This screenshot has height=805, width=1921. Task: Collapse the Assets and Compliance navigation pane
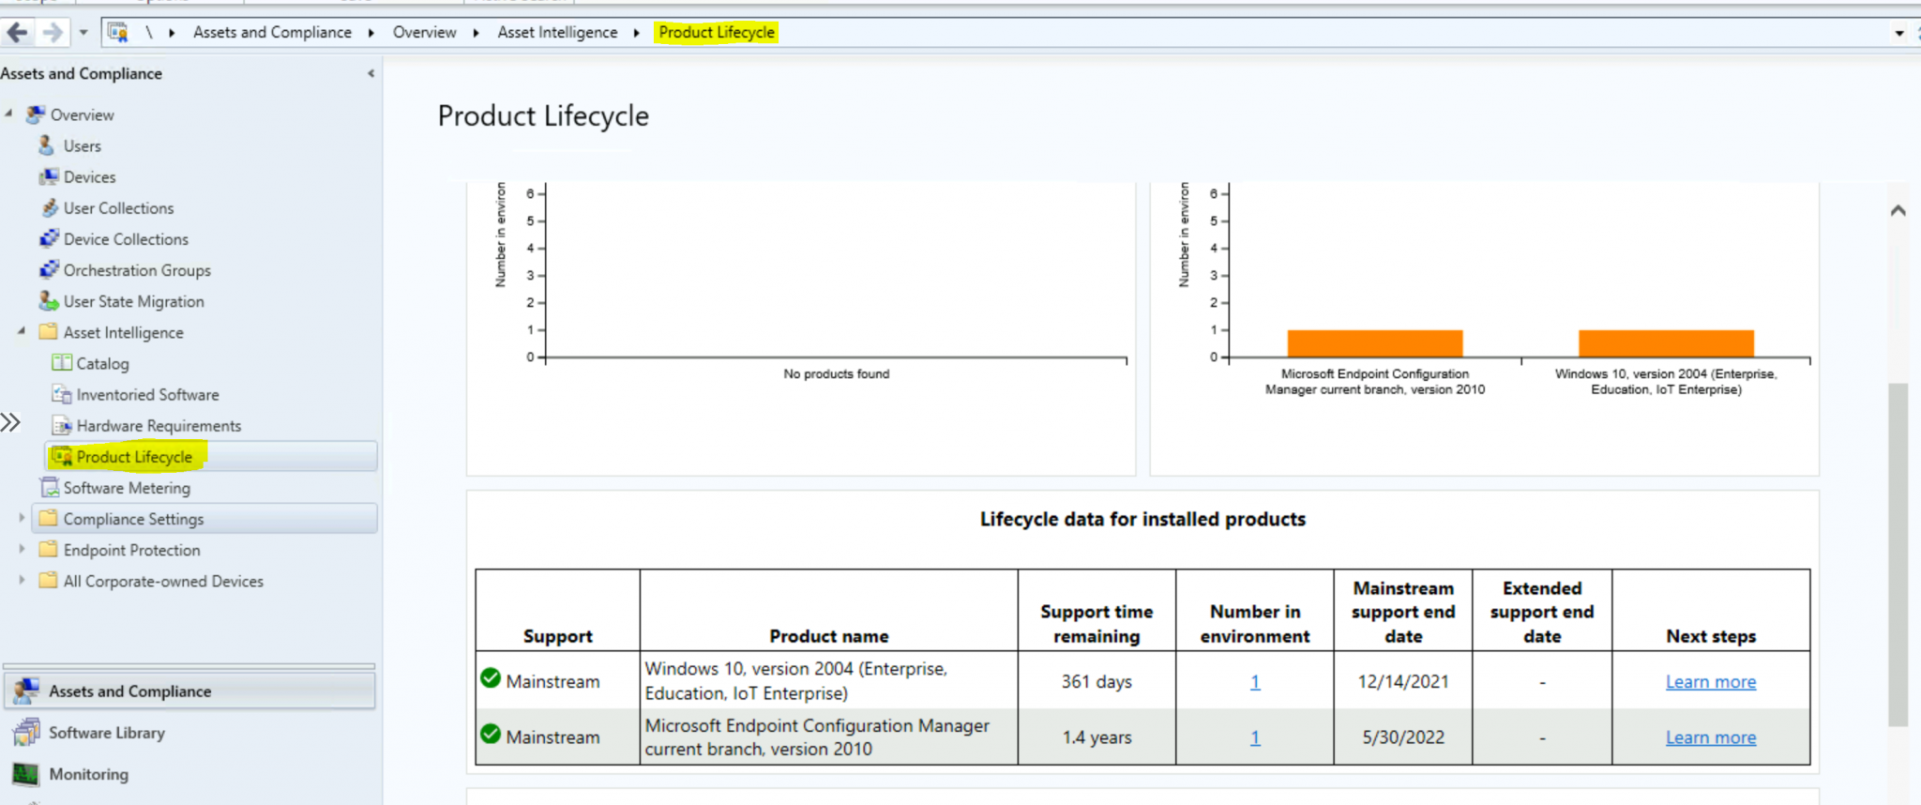click(371, 73)
